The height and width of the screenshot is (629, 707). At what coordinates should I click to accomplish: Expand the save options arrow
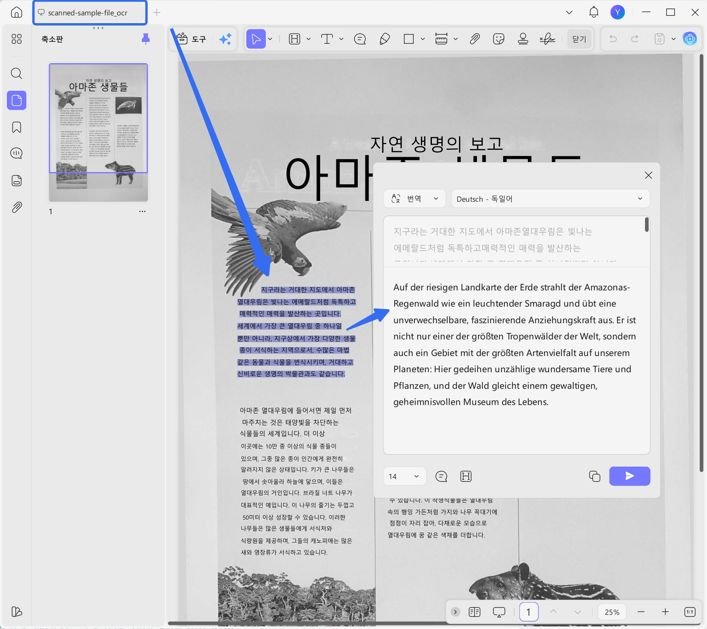tap(673, 39)
